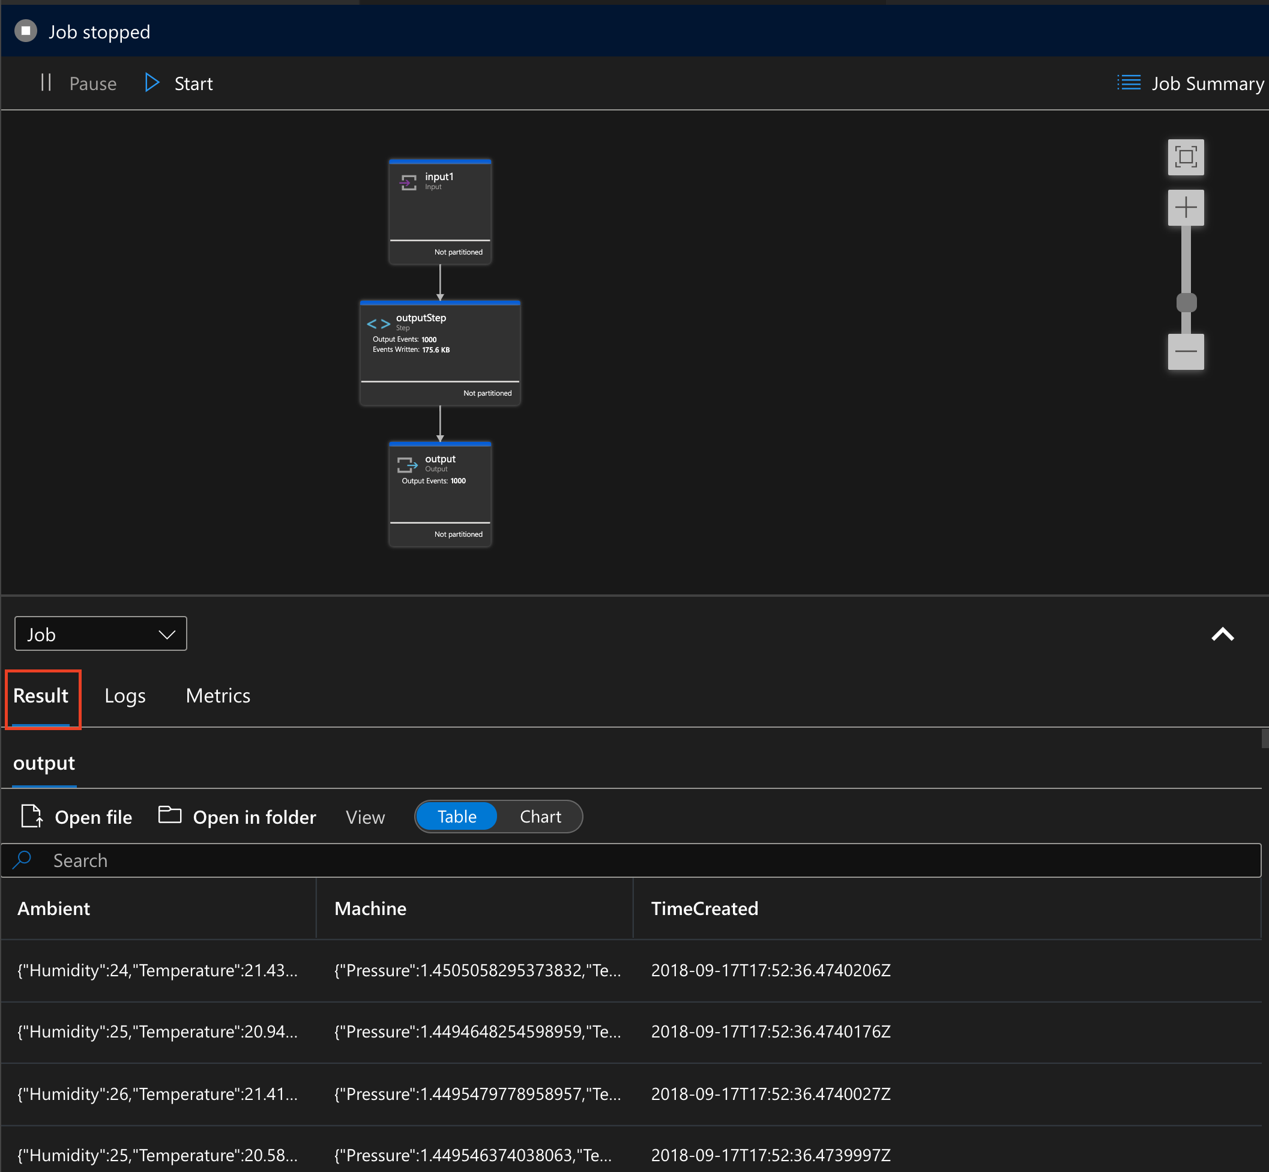The image size is (1269, 1172).
Task: Open the Job dropdown selector
Action: [x=100, y=633]
